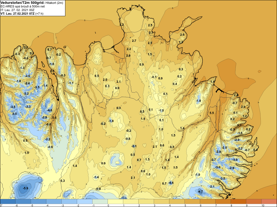This screenshot has height=207, width=277.
Task: Click the -4.7 temperature value on the map
Action: point(200,192)
